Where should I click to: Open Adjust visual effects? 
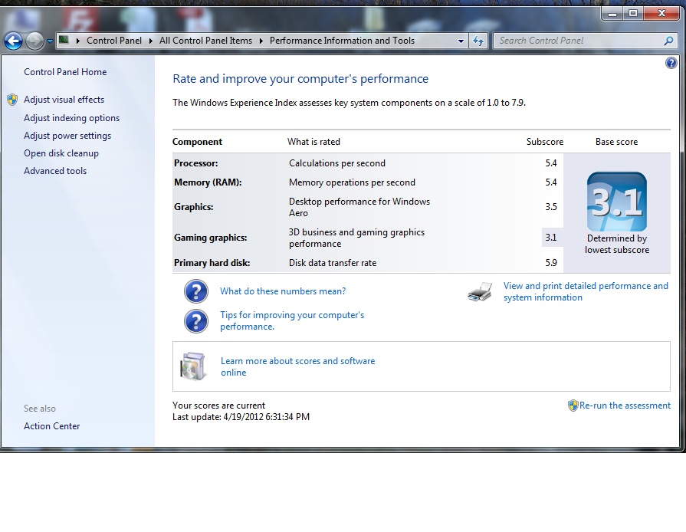tap(64, 100)
